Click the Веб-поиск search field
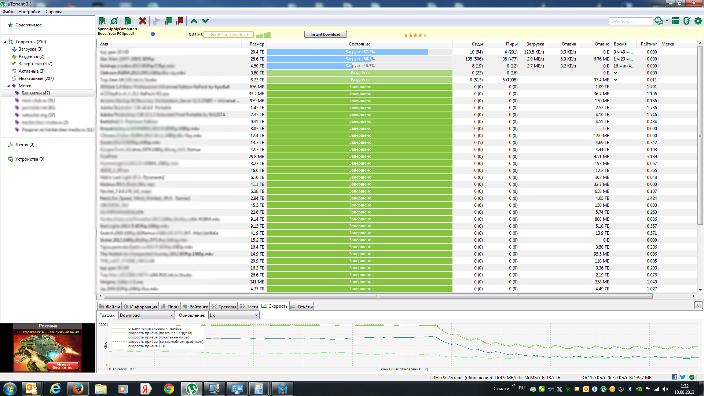Viewport: 704px width, 396px height. [x=630, y=21]
